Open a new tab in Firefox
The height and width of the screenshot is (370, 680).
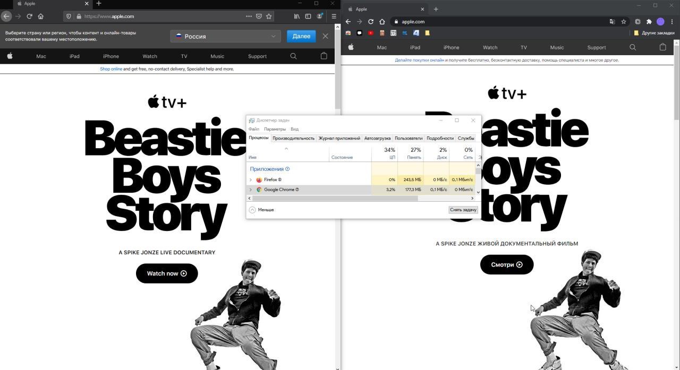pos(99,3)
